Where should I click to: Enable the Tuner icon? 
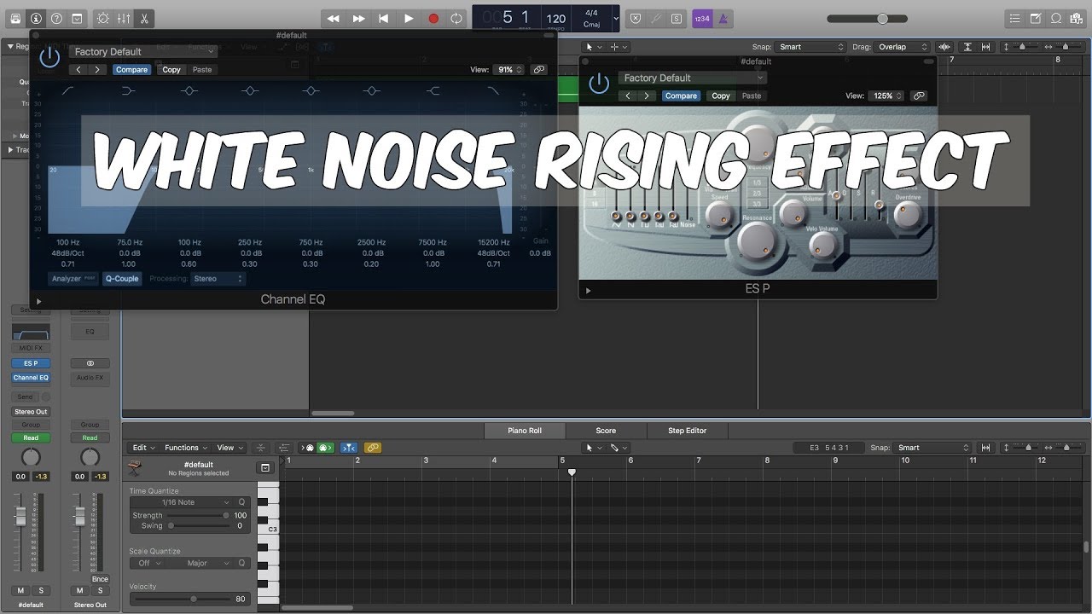point(656,18)
